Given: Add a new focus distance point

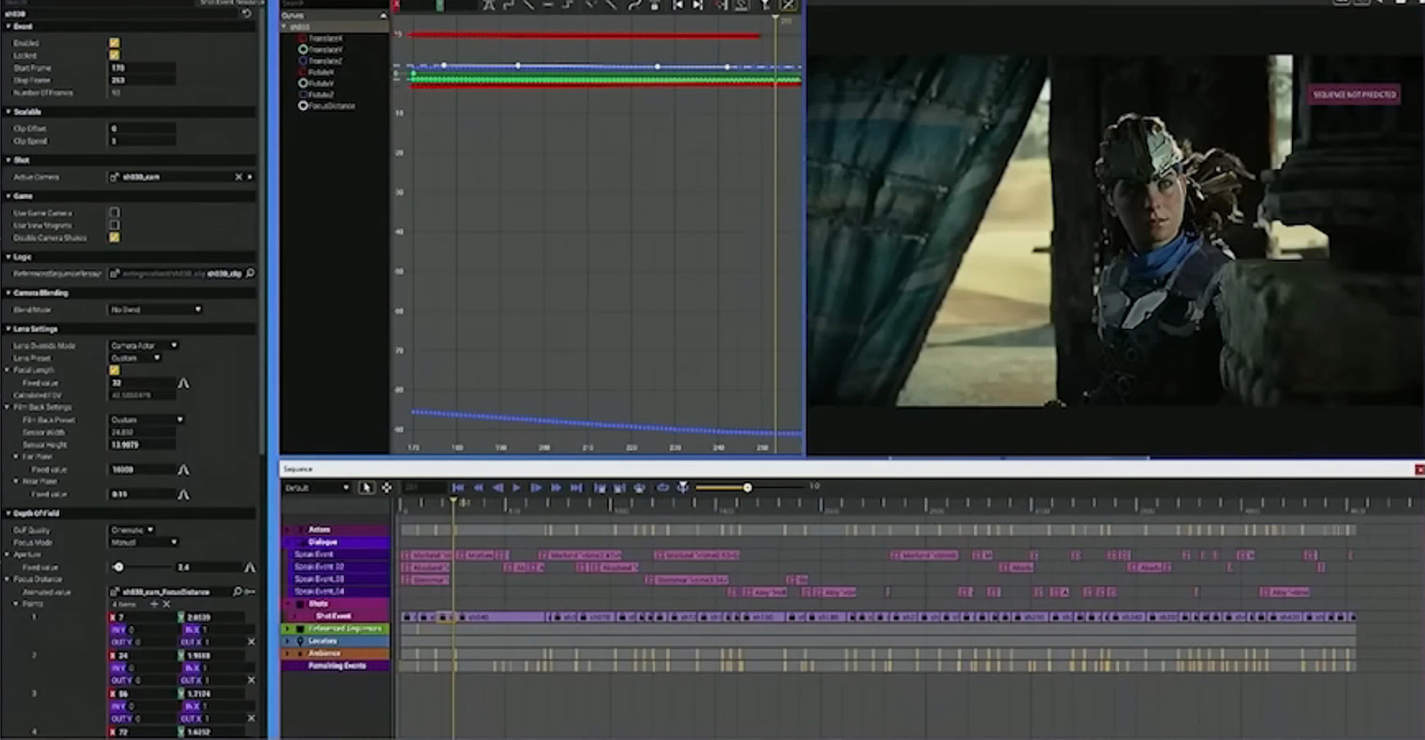Looking at the screenshot, I should click(x=155, y=604).
